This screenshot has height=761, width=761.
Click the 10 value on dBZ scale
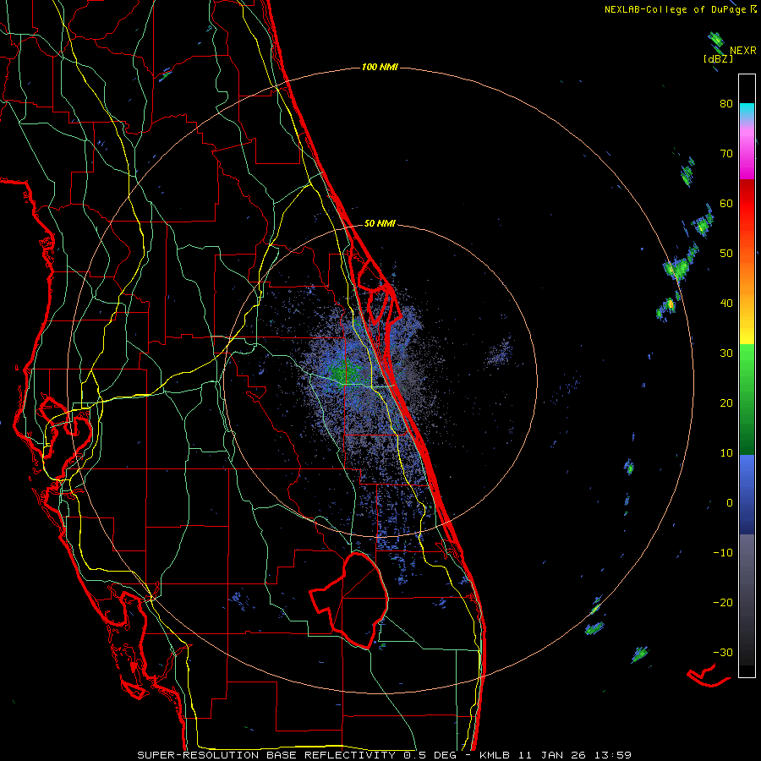(726, 453)
